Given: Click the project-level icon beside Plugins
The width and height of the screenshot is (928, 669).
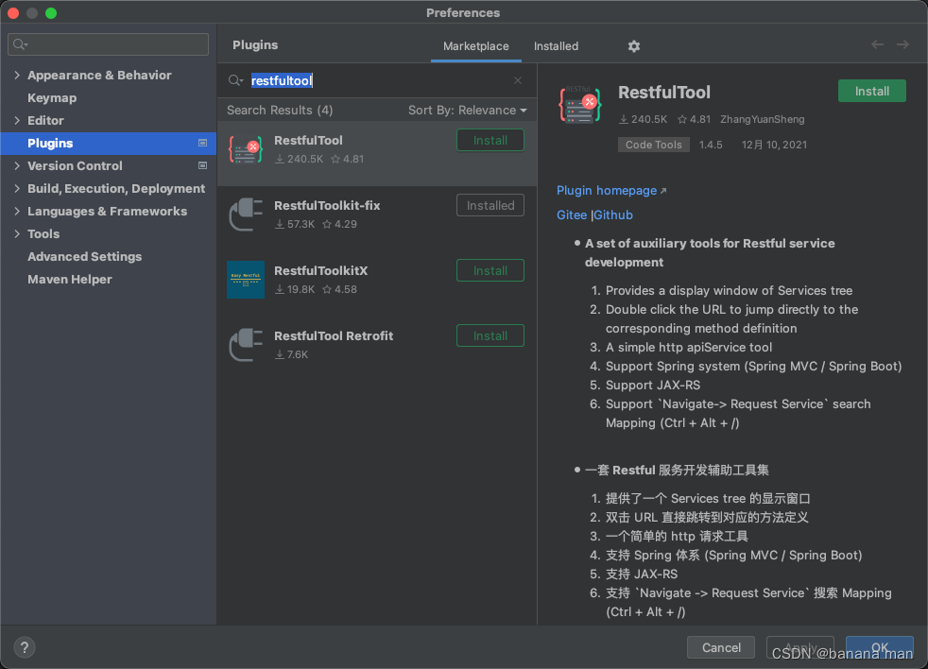Looking at the screenshot, I should point(202,143).
